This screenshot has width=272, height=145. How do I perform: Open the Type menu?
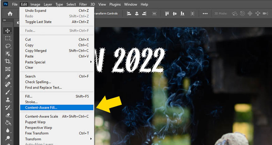click(x=59, y=4)
